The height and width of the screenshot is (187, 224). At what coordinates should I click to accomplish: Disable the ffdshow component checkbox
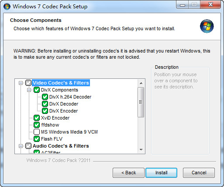coord(37,125)
